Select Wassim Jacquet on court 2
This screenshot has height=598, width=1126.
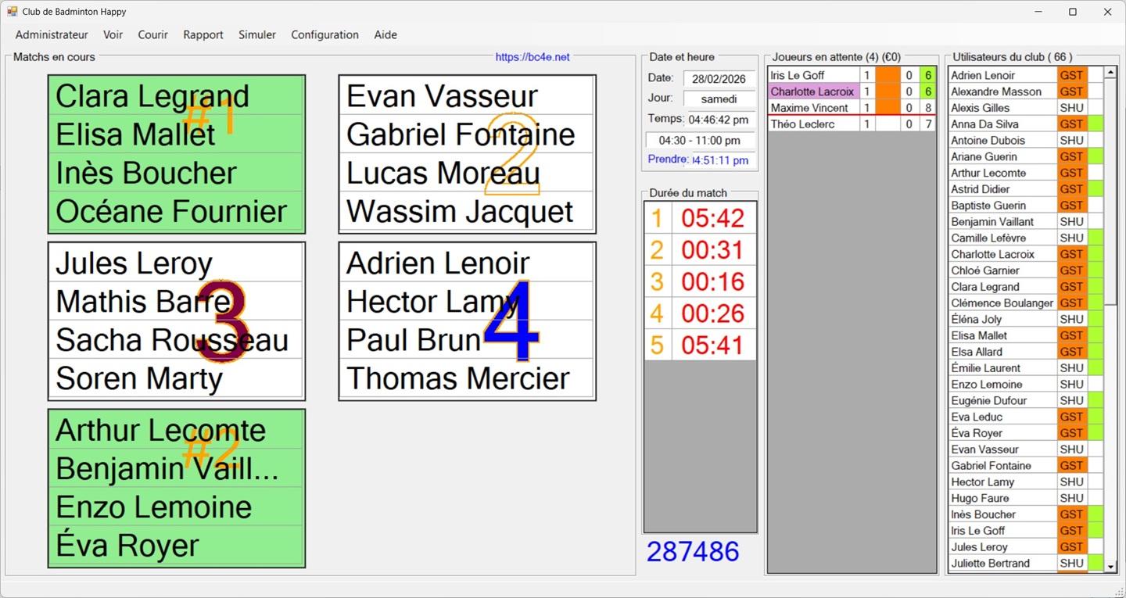point(460,212)
